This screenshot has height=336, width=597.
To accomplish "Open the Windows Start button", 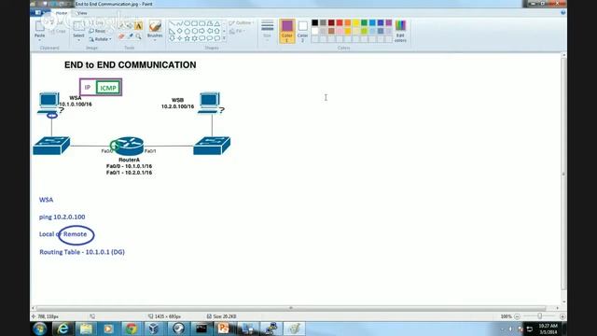I will pyautogui.click(x=39, y=329).
